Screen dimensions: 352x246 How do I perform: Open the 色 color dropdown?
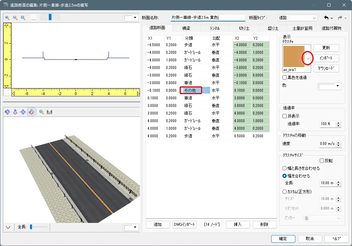tap(329, 86)
